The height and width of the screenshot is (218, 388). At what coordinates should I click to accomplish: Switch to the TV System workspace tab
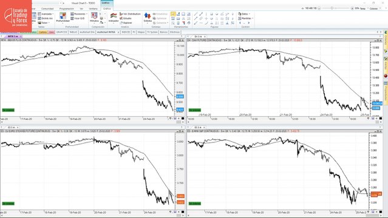click(152, 32)
